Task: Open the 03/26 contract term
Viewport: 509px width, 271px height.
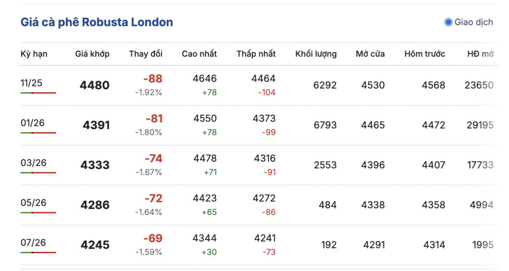Action: (33, 163)
